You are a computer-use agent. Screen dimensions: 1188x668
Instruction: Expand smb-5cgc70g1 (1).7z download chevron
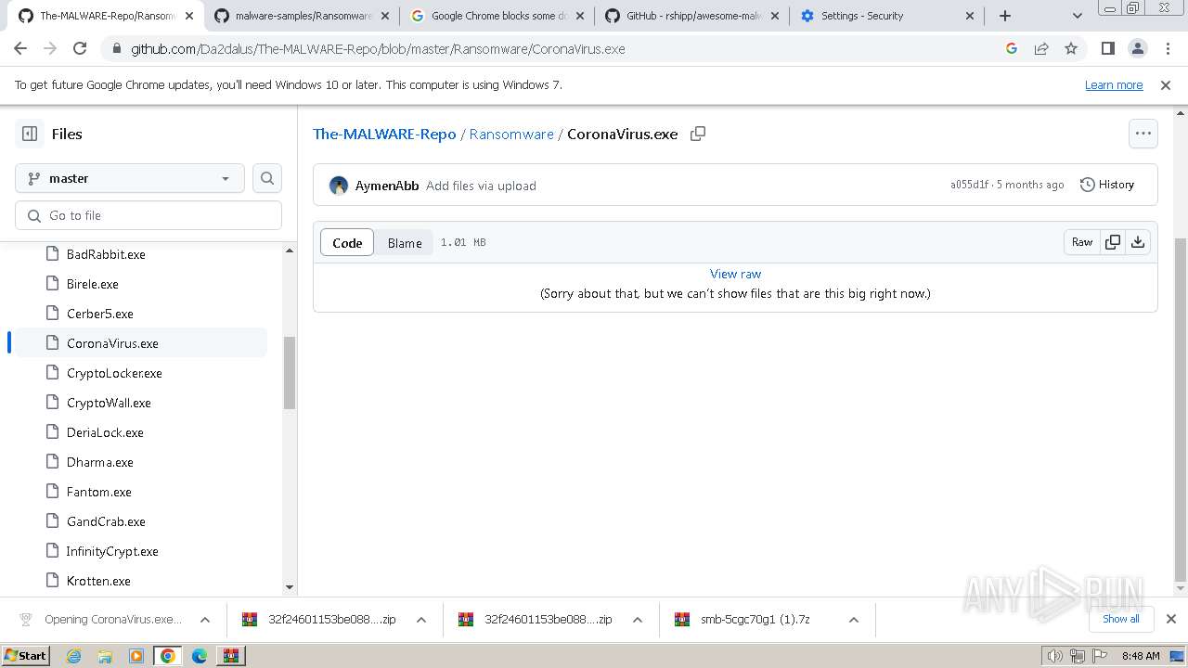[x=854, y=620]
